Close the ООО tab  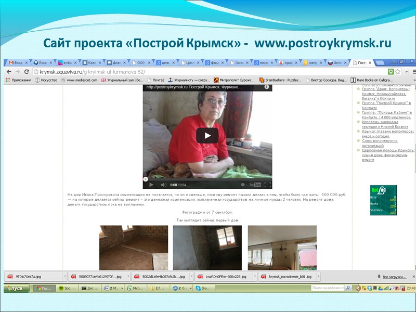coord(149,62)
